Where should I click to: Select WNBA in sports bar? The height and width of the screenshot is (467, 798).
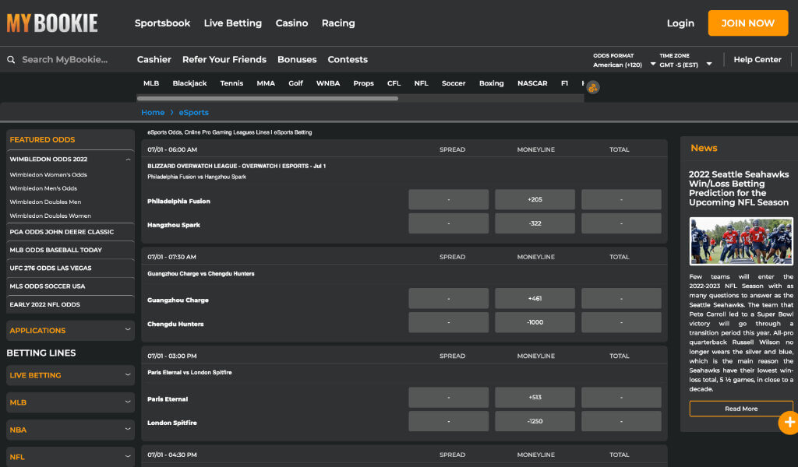pos(328,83)
